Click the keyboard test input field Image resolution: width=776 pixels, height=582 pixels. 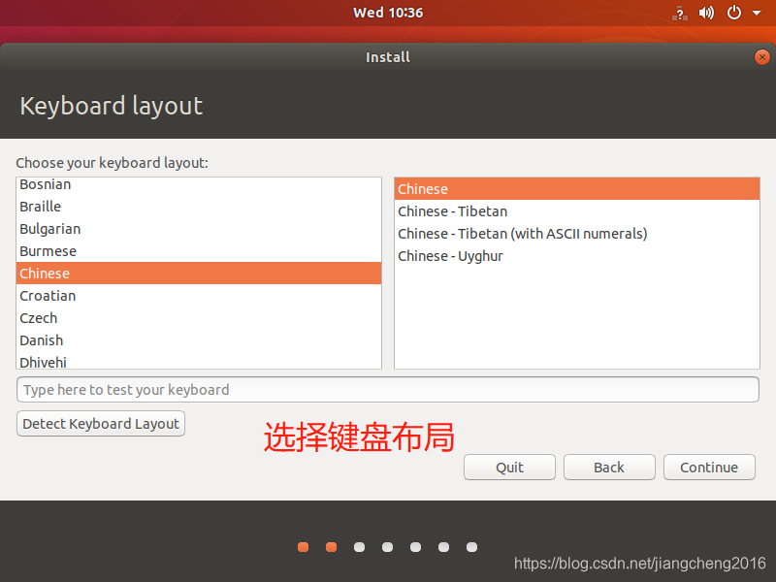pyautogui.click(x=388, y=390)
